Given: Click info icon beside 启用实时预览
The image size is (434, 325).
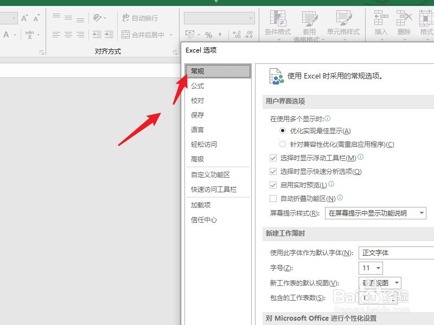Looking at the screenshot, I should click(x=331, y=184).
